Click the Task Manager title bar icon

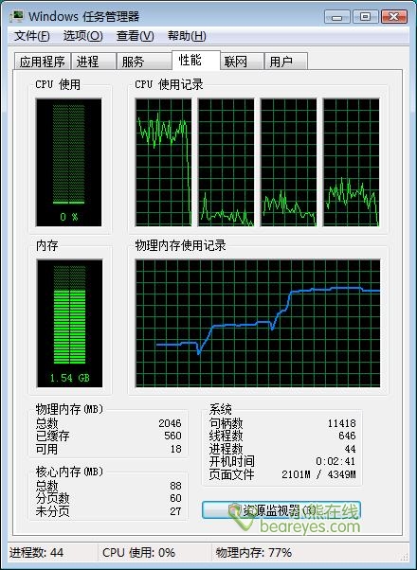pos(17,16)
